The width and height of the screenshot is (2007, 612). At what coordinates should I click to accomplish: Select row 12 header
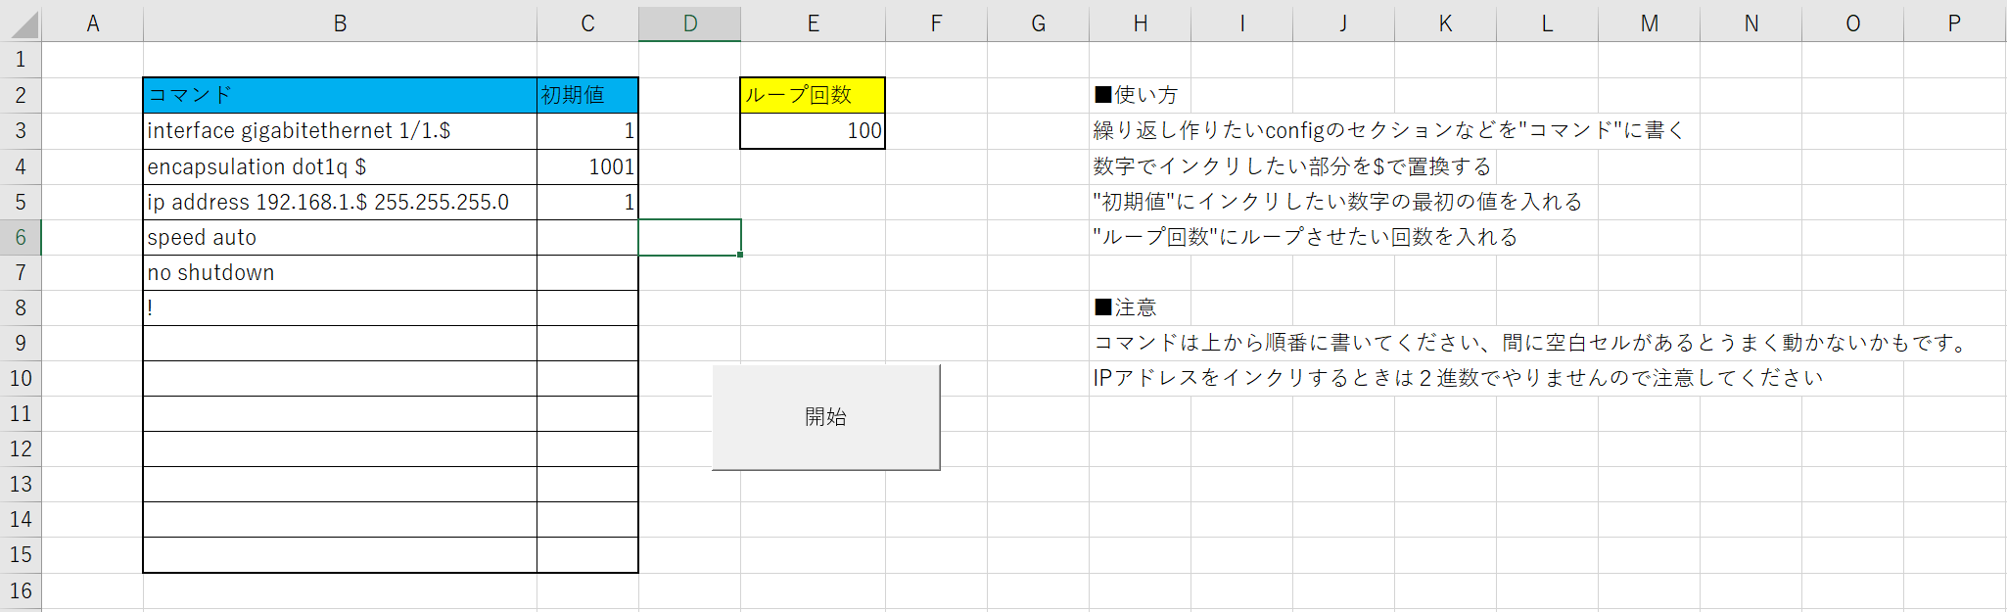click(21, 448)
